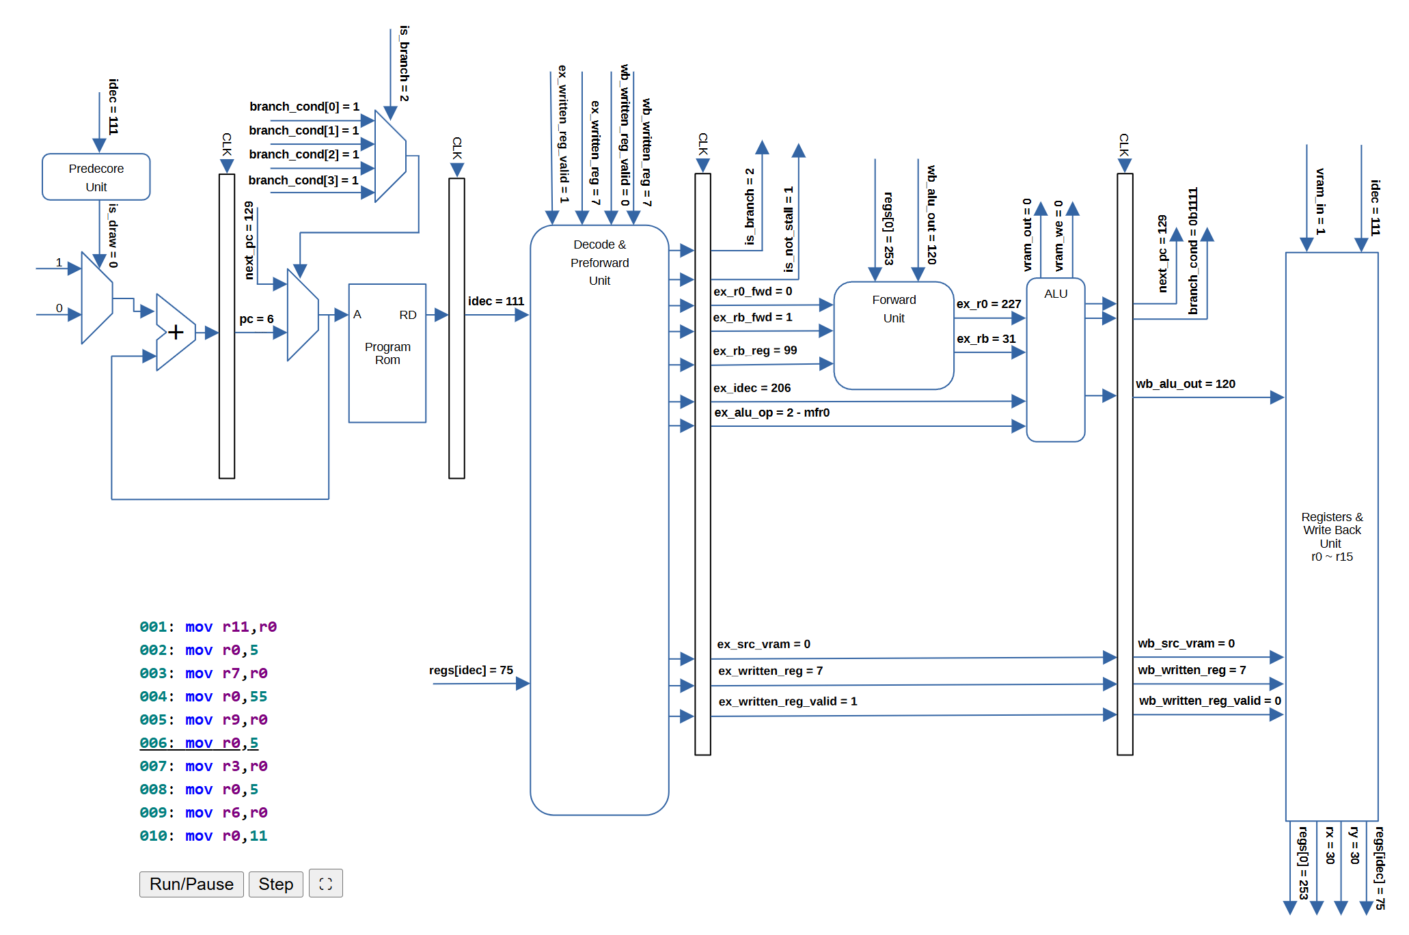This screenshot has height=935, width=1409.
Task: Select the ALU block
Action: coord(1056,360)
